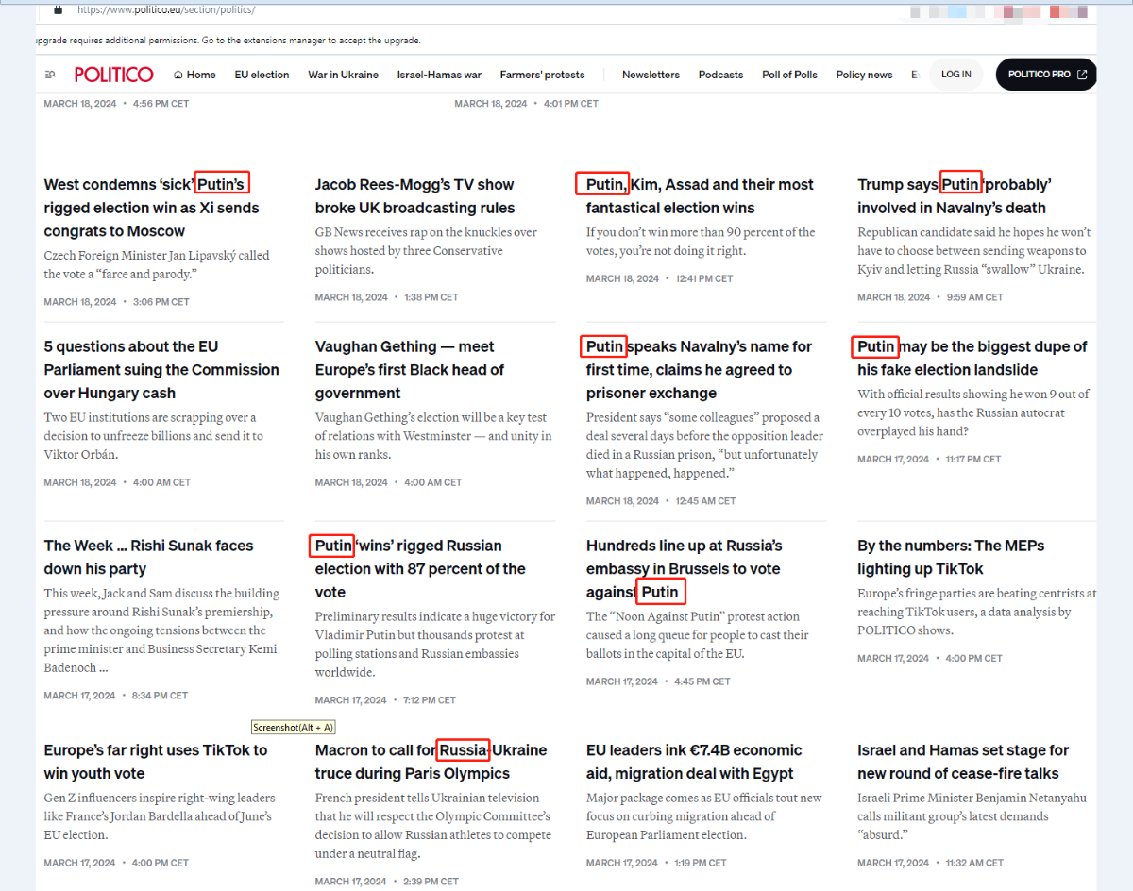
Task: Open Putin, Kim, Assad fantastical election wins article
Action: (700, 196)
